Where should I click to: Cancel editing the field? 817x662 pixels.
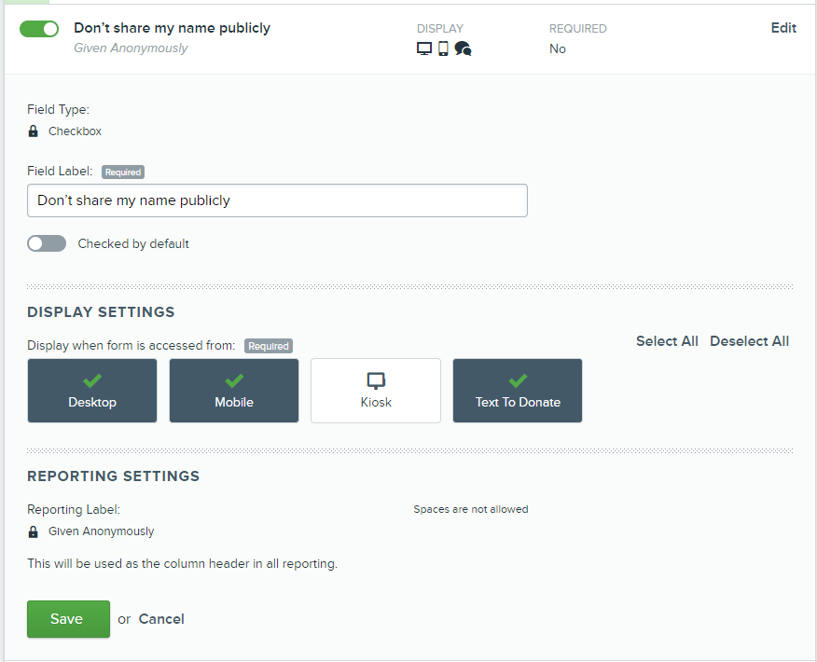click(161, 619)
